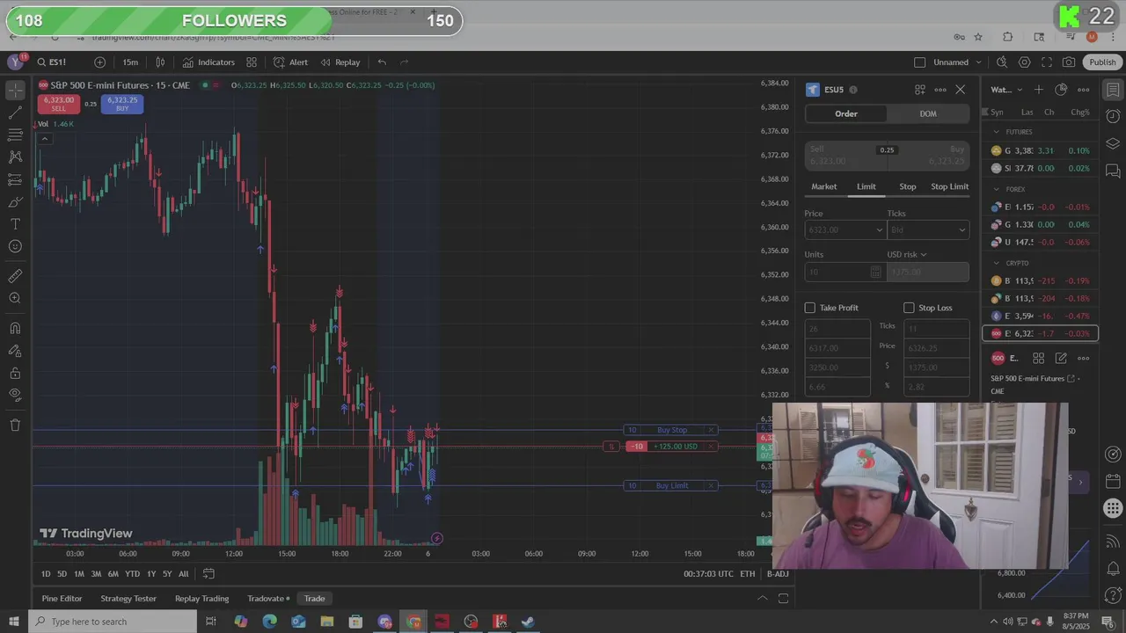This screenshot has height=633, width=1126.
Task: Open the Alerts clock icon in right sidebar
Action: (x=1113, y=117)
